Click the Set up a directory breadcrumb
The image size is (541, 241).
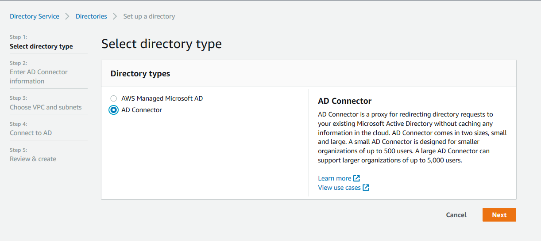coord(149,16)
